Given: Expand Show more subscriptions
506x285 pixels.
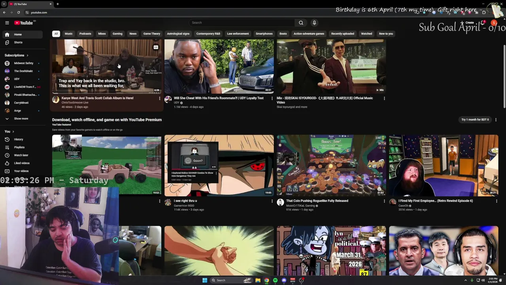Looking at the screenshot, I should [x=23, y=118].
